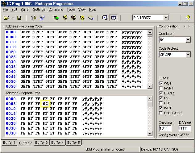The width and height of the screenshot is (195, 153).
Task: Switch to the Buffer 3 tab
Action: pyautogui.click(x=41, y=143)
